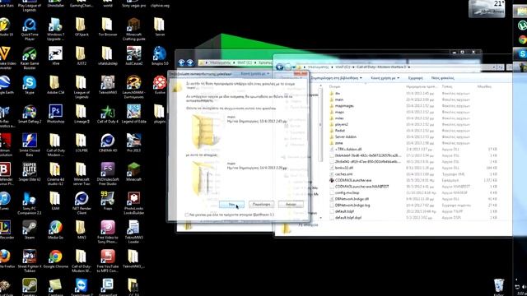527x296 pixels.
Task: Open Sniper Elite V2 shortcut
Action: coord(30,172)
